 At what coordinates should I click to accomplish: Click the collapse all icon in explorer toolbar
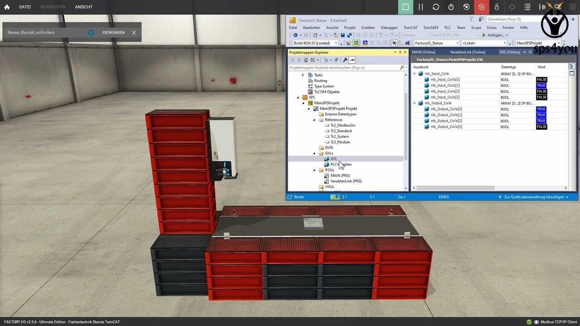[336, 60]
